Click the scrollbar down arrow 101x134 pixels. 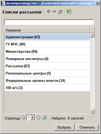pyautogui.click(x=92, y=111)
